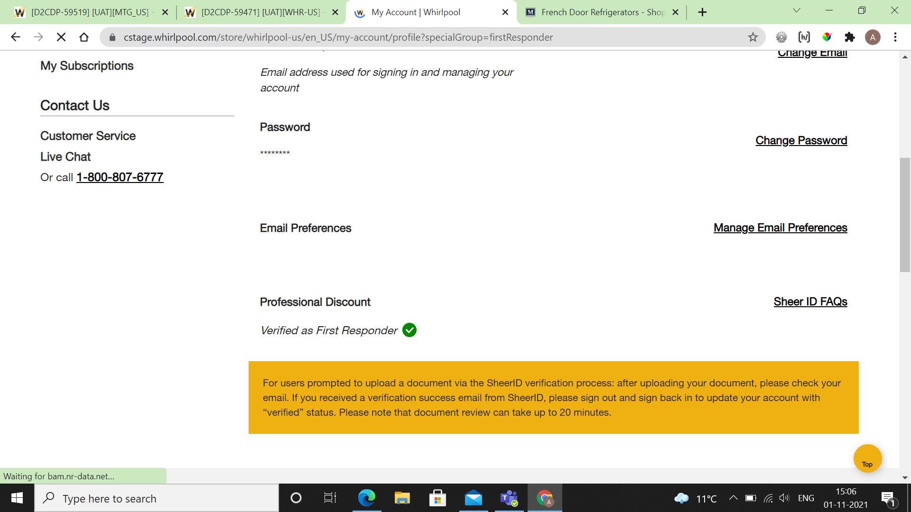Show hidden system tray icons chevron

click(733, 498)
